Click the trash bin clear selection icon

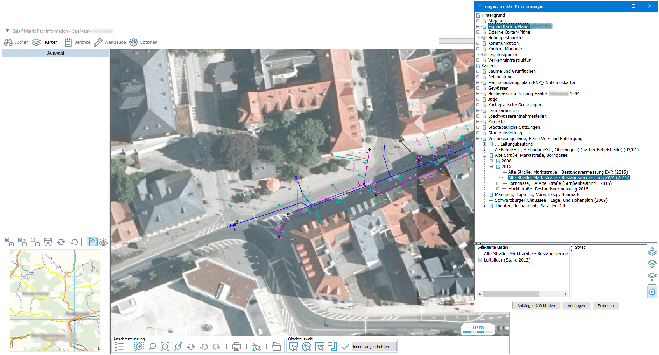(48, 242)
